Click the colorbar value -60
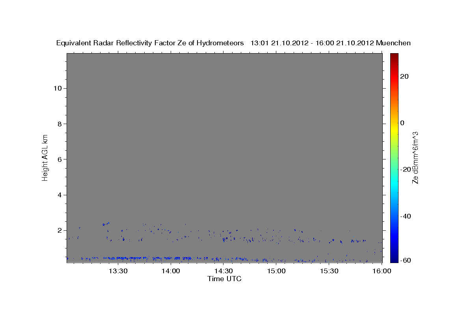The image size is (473, 315). tap(406, 260)
